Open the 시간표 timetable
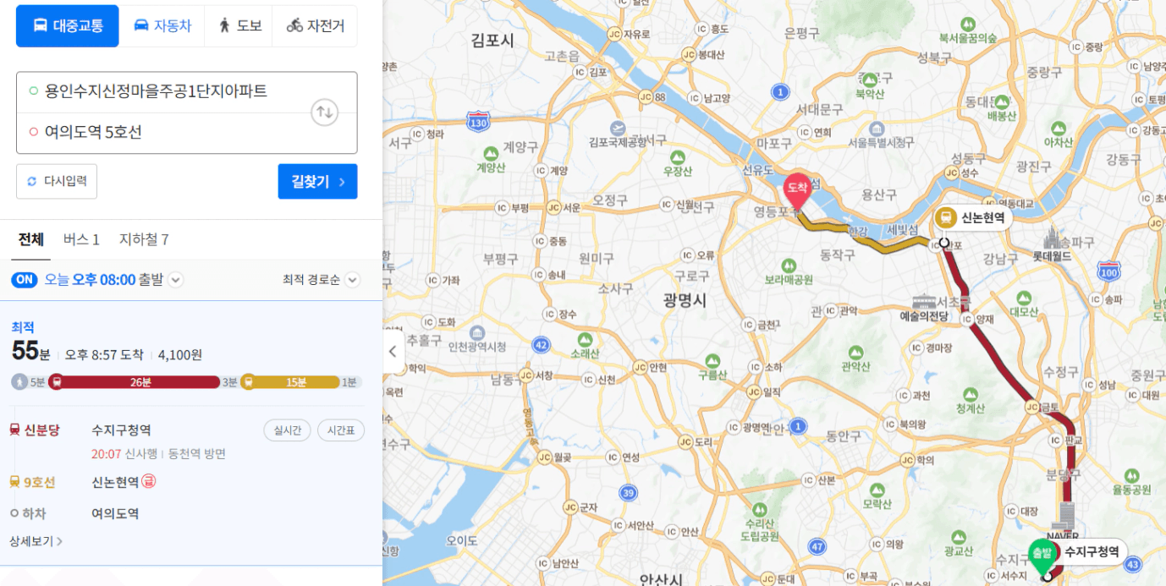This screenshot has width=1166, height=586. pyautogui.click(x=341, y=430)
